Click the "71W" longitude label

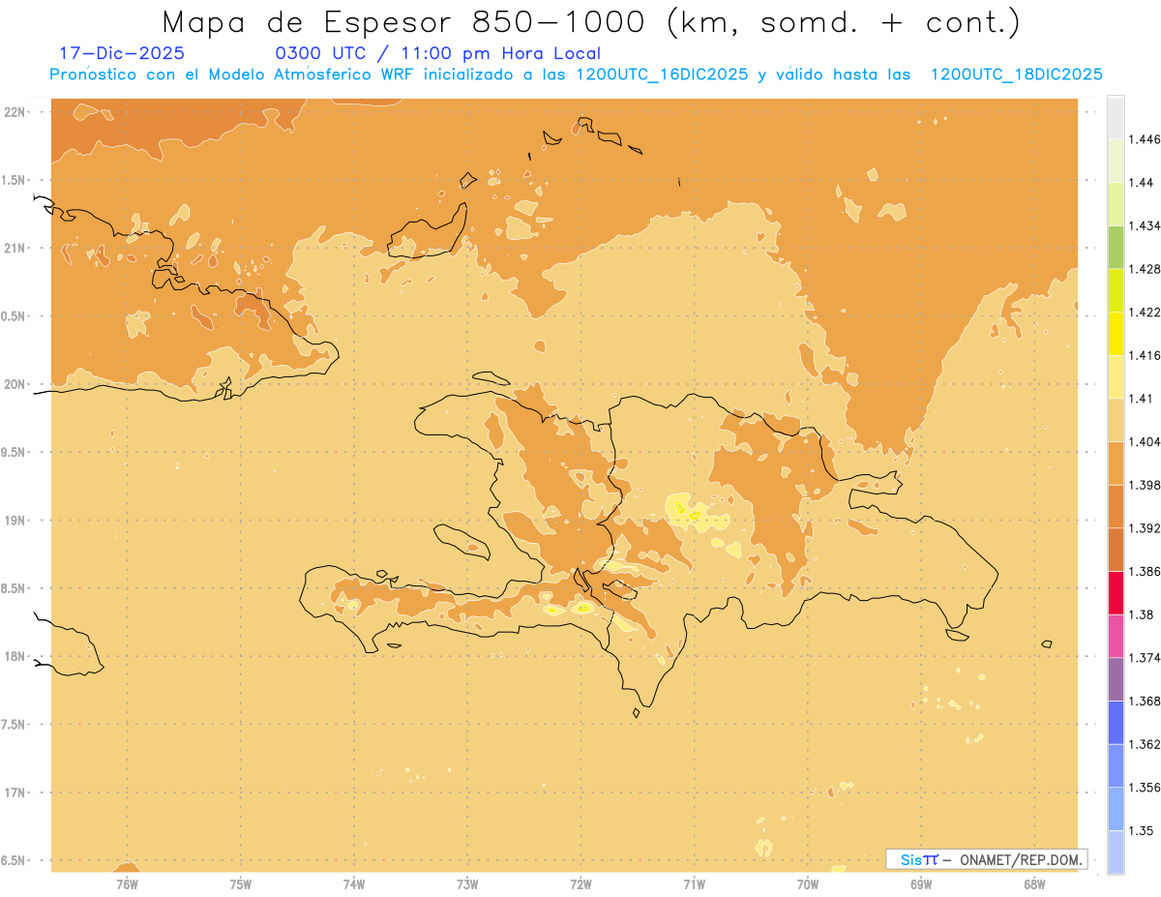[x=694, y=883]
